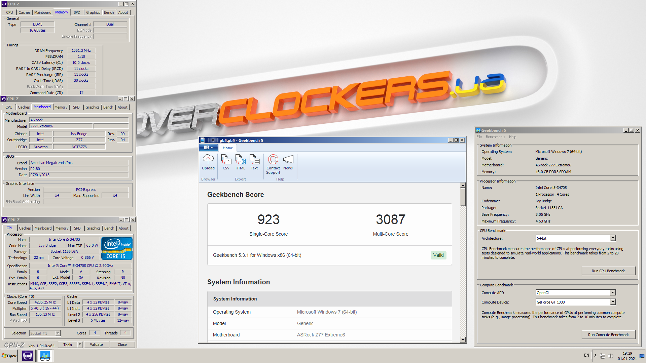Open Compute API OpenCL dropdown
Viewport: 646px width, 363px height.
pos(613,293)
